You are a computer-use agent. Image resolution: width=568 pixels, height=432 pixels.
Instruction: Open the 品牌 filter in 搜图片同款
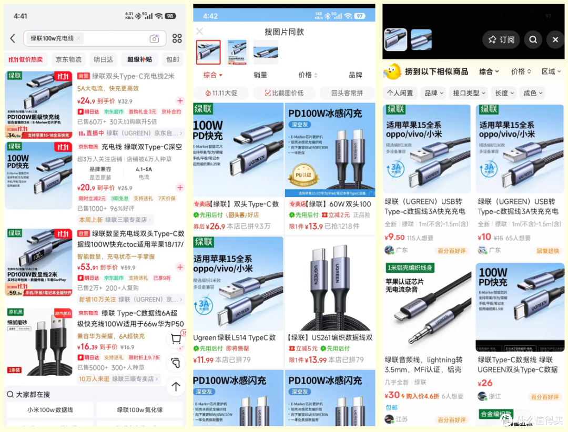tap(355, 75)
